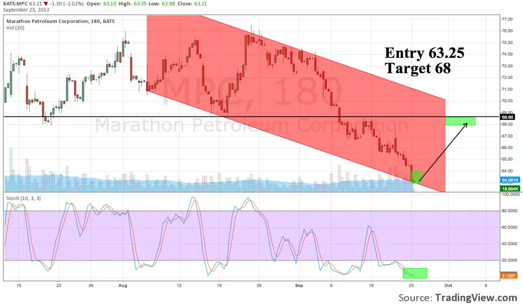Click the 'Entry 63.25' annotation text
The width and height of the screenshot is (523, 308).
(424, 53)
